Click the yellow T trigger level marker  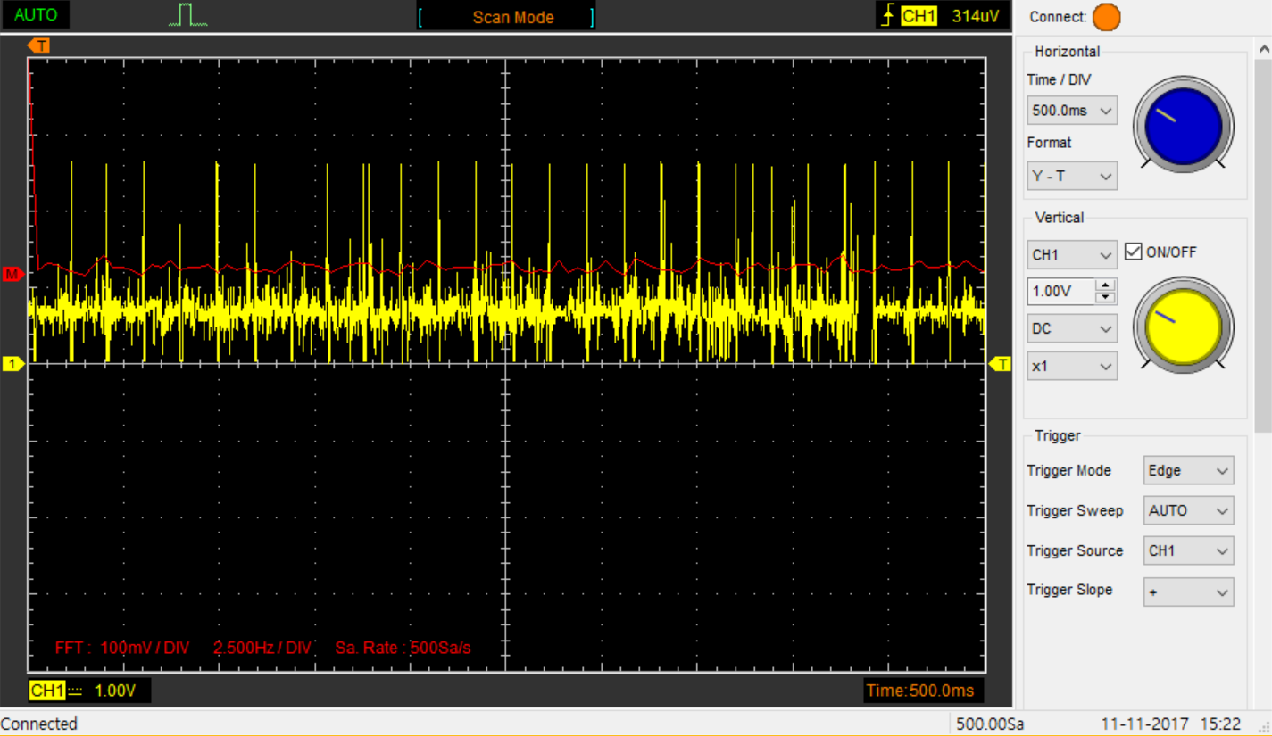1001,363
